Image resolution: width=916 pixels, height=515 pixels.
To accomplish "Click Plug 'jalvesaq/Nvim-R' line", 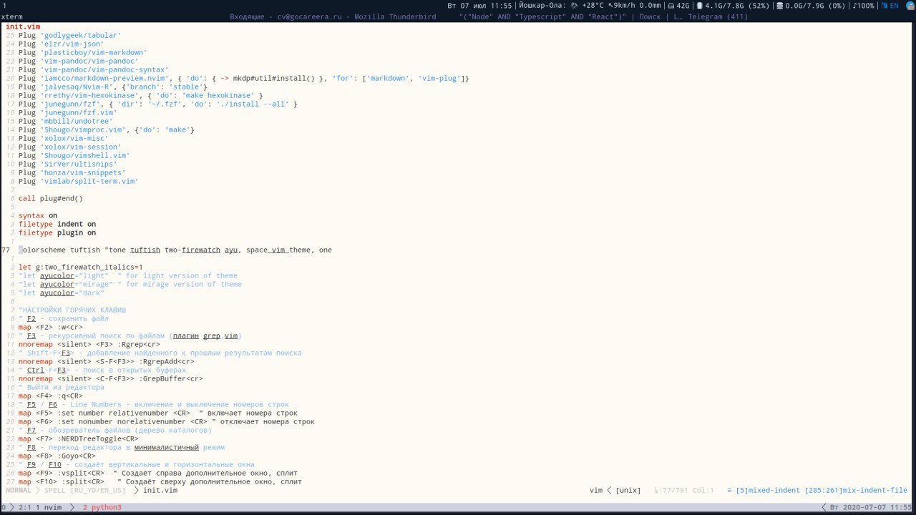I will (x=113, y=87).
